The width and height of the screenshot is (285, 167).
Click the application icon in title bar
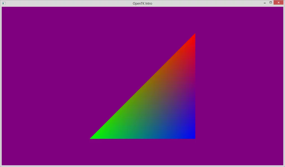click(4, 3)
